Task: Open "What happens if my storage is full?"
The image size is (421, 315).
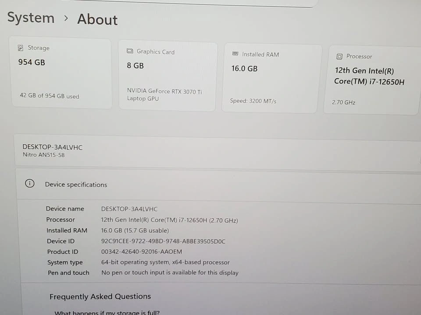Action: 107,312
